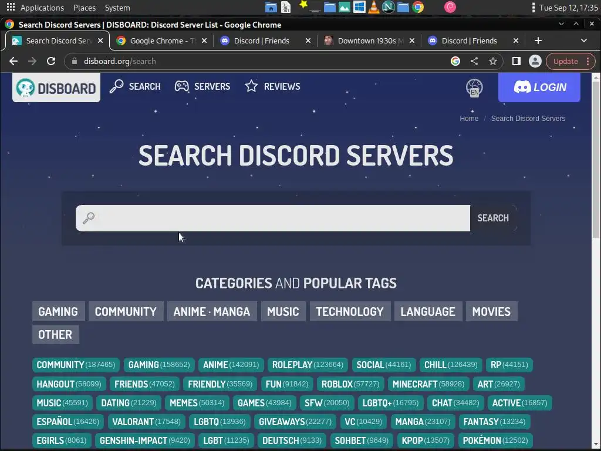The image size is (601, 451).
Task: Click the magnifier icon inside search box
Action: click(89, 218)
